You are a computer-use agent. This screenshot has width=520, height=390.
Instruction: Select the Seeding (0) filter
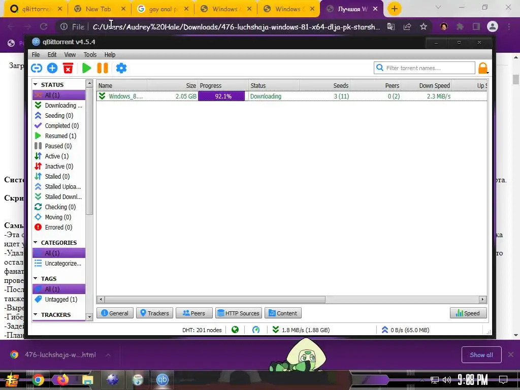click(59, 115)
